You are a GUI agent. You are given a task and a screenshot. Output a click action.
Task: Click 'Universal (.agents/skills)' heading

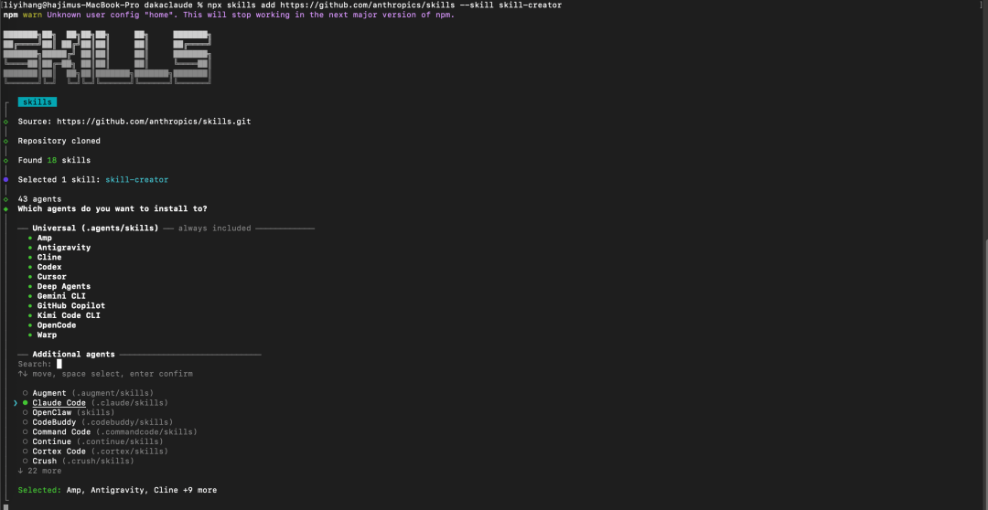coord(95,228)
